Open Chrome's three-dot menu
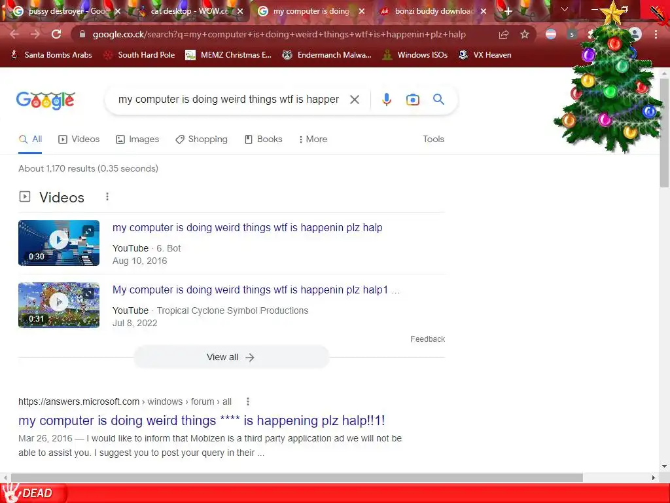Screen dimensions: 670x503 click(x=656, y=35)
